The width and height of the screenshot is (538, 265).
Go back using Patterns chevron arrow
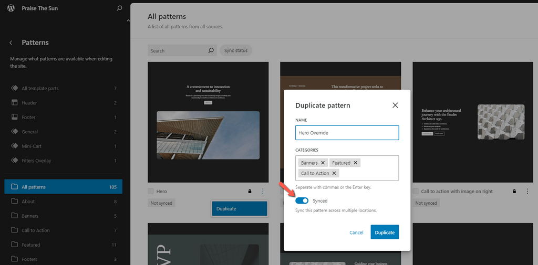point(11,43)
